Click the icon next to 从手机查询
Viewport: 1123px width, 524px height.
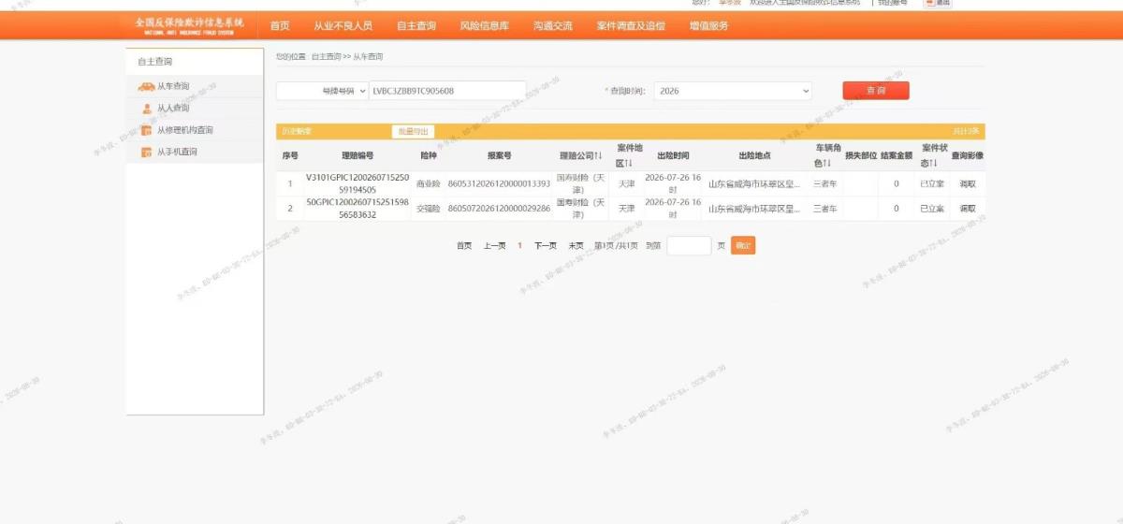[146, 152]
